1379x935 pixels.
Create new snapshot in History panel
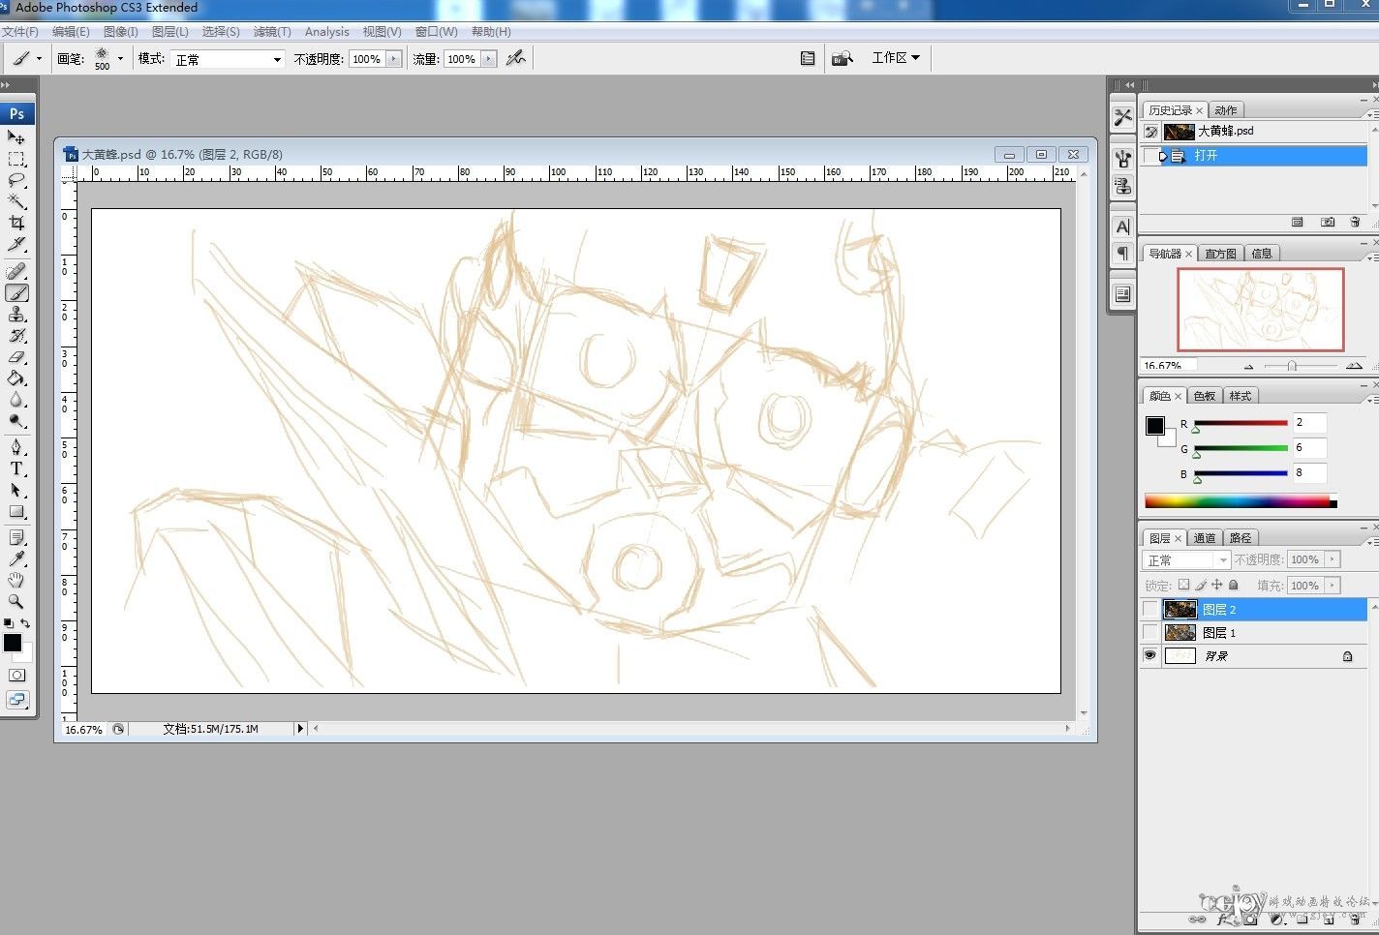pyautogui.click(x=1328, y=222)
